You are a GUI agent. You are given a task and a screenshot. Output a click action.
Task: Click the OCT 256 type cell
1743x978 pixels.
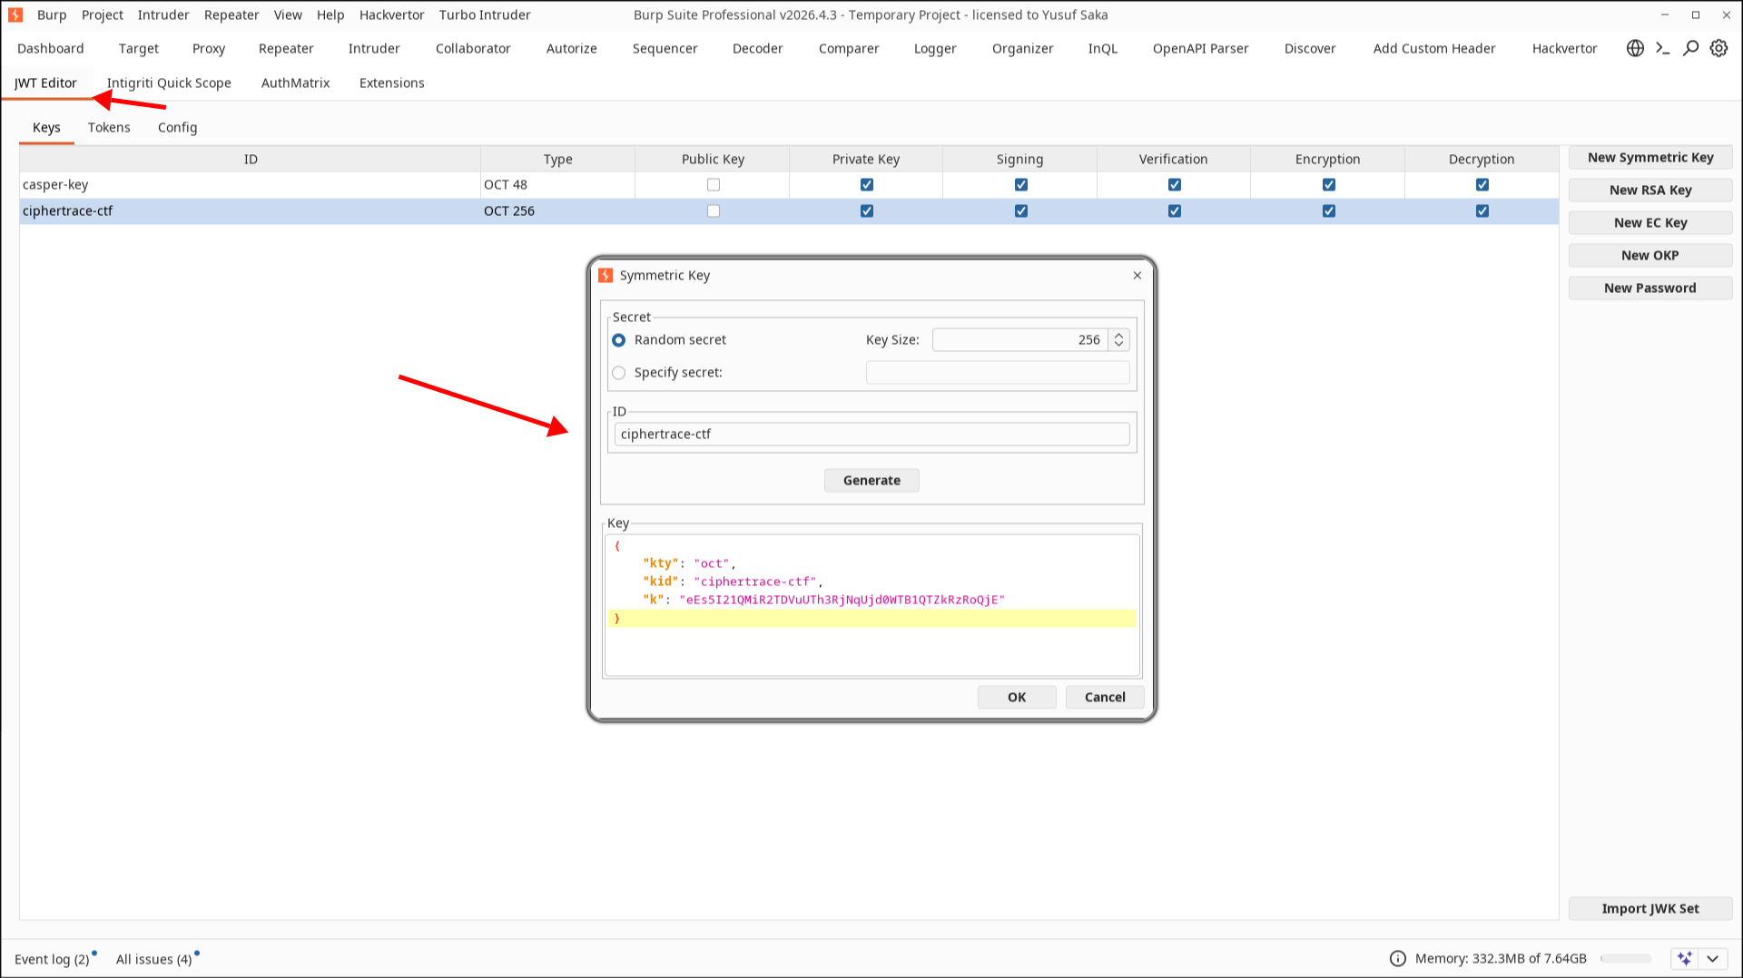pyautogui.click(x=557, y=211)
